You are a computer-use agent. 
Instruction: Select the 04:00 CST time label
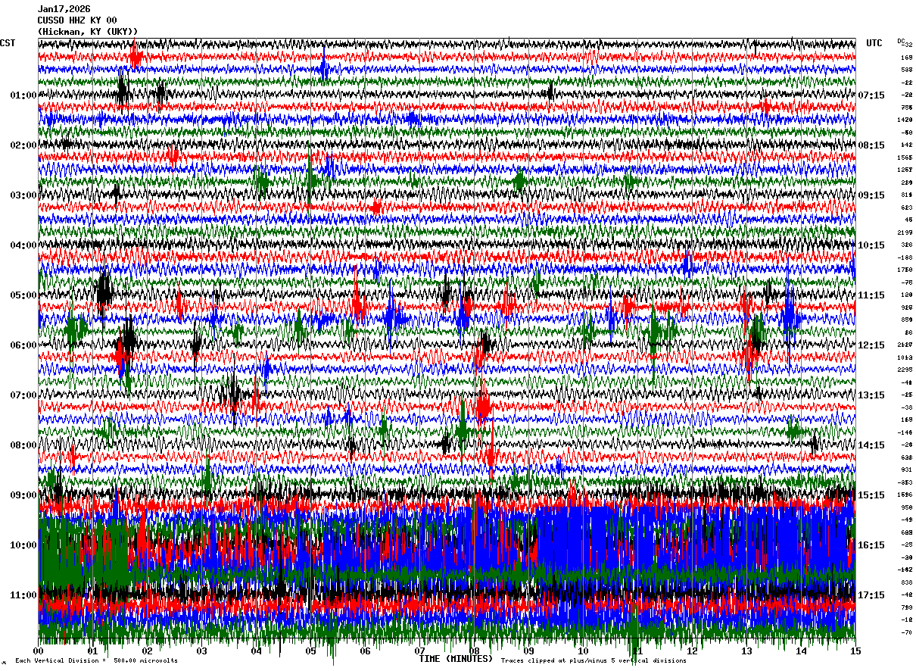click(x=23, y=245)
